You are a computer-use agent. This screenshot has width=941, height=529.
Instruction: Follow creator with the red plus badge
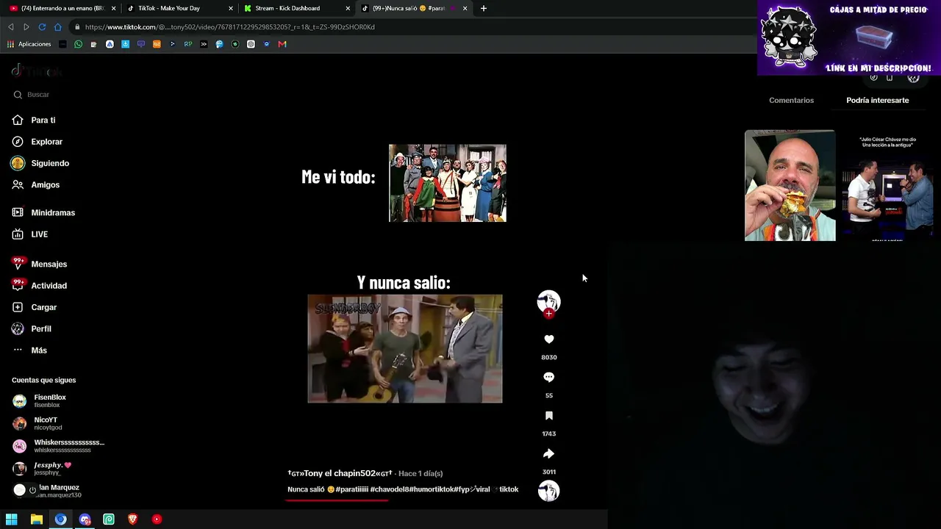click(548, 314)
